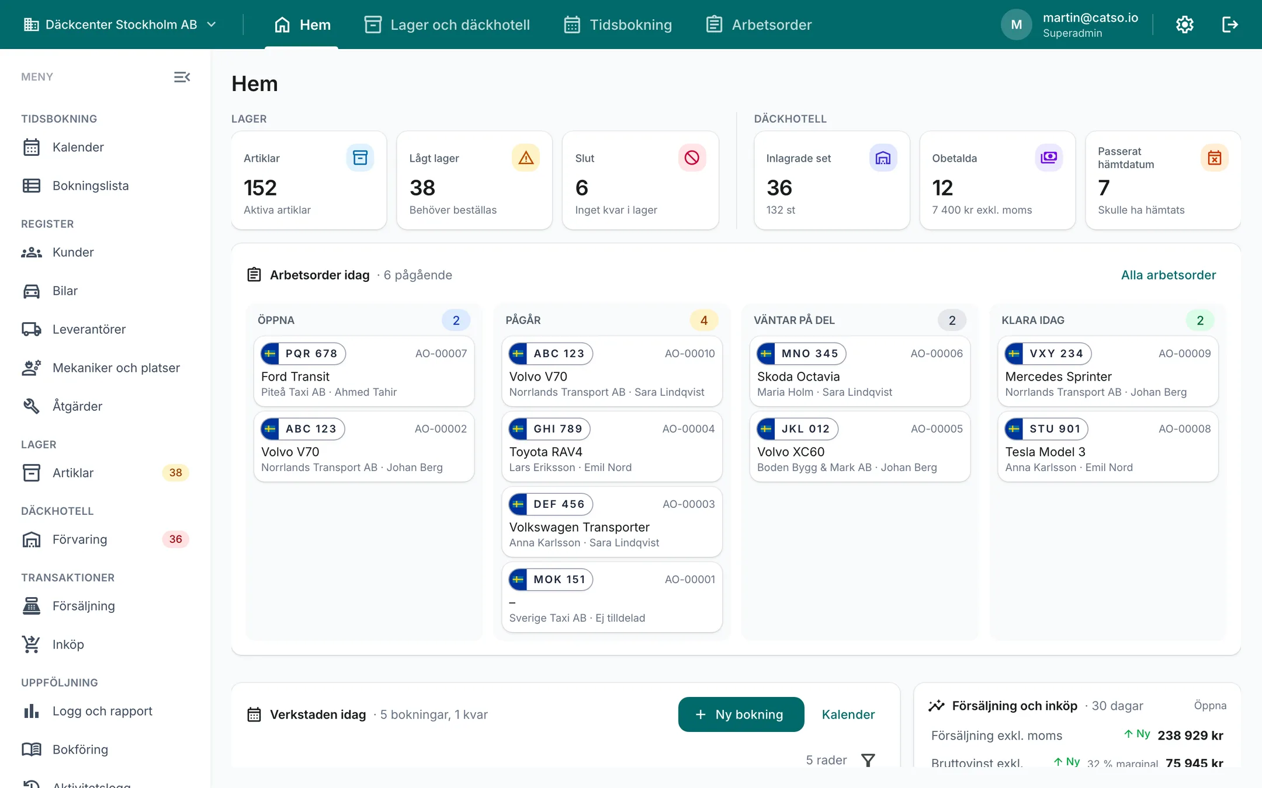
Task: Switch to Arbetsorder tab
Action: (759, 25)
